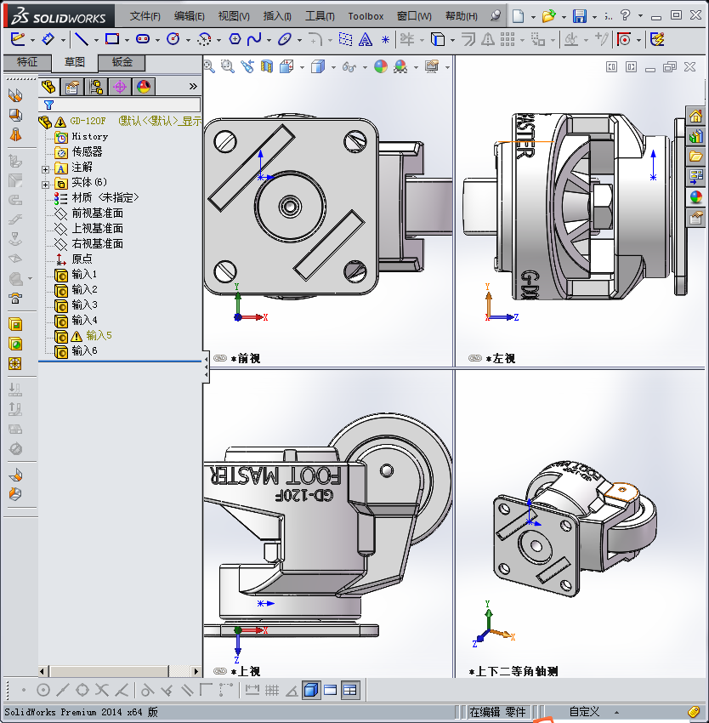The image size is (709, 723).
Task: Click the feature tree filter input field
Action: [x=128, y=105]
